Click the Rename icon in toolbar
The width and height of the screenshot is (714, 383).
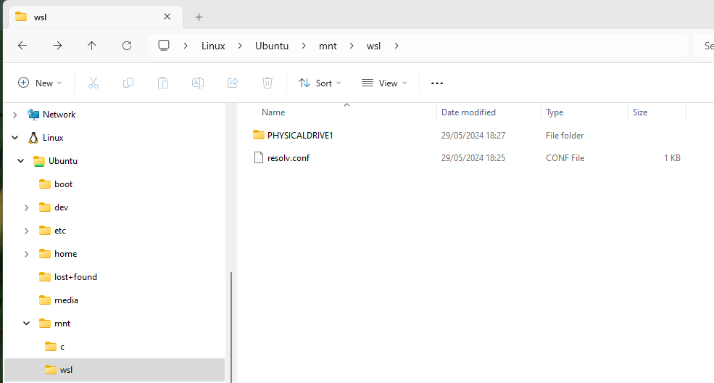coord(197,83)
